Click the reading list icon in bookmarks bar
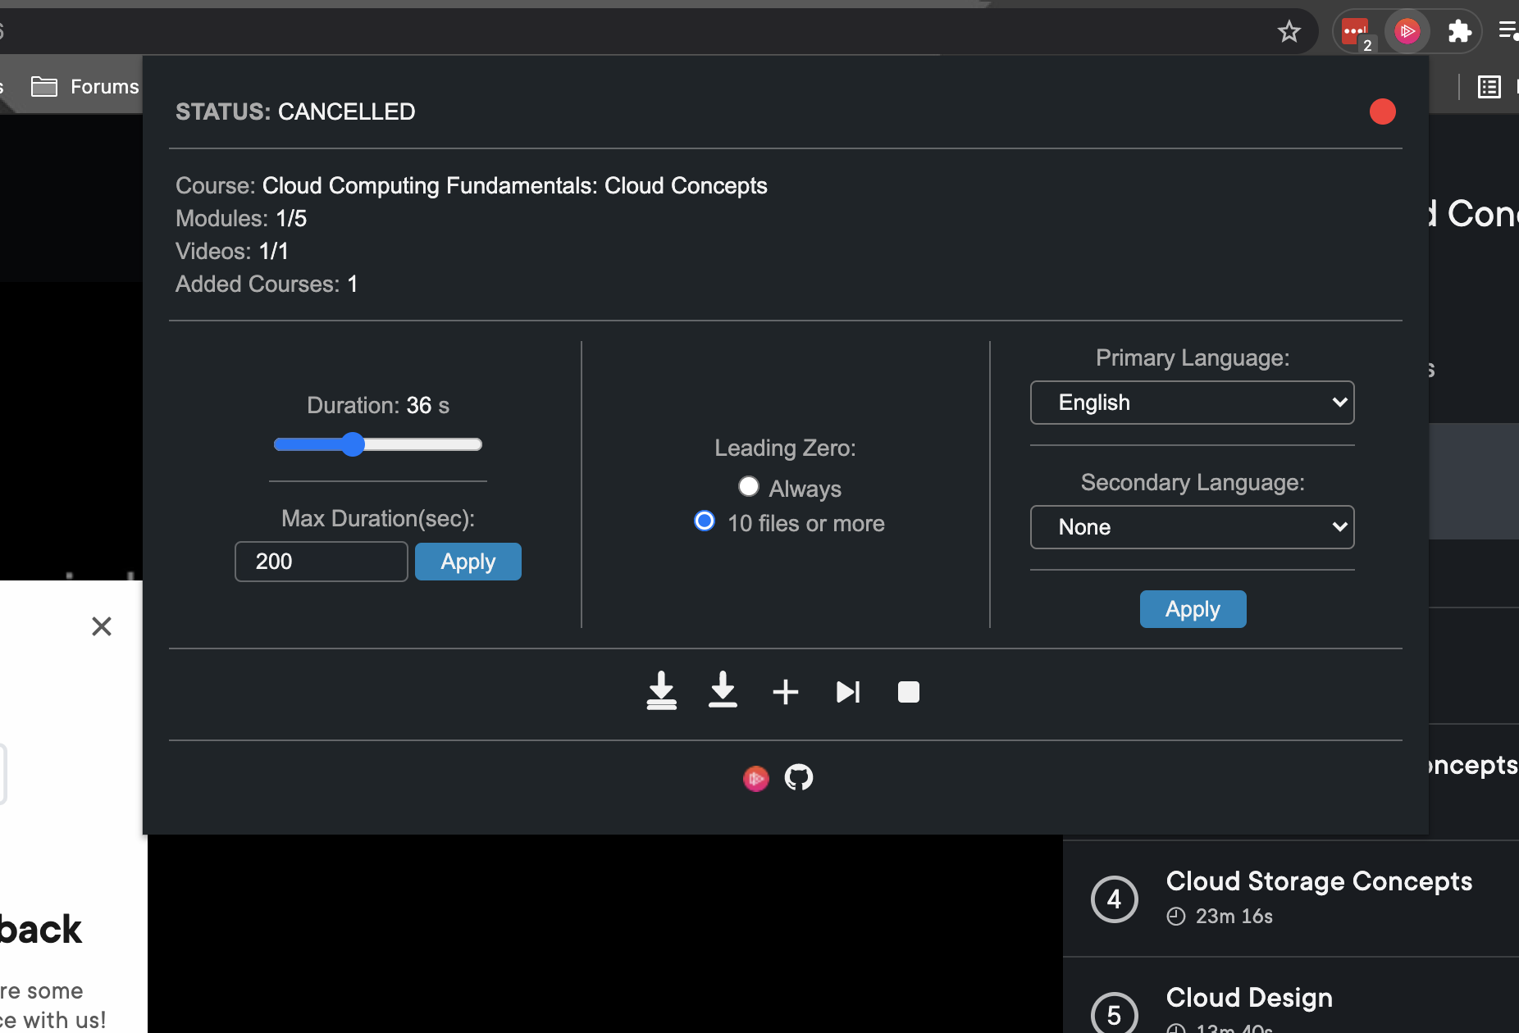Viewport: 1519px width, 1033px height. pos(1489,86)
